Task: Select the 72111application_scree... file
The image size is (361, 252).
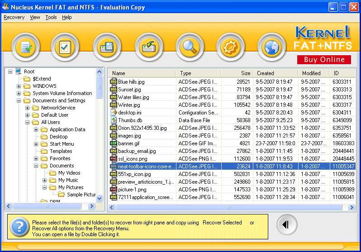Action: pos(232,197)
